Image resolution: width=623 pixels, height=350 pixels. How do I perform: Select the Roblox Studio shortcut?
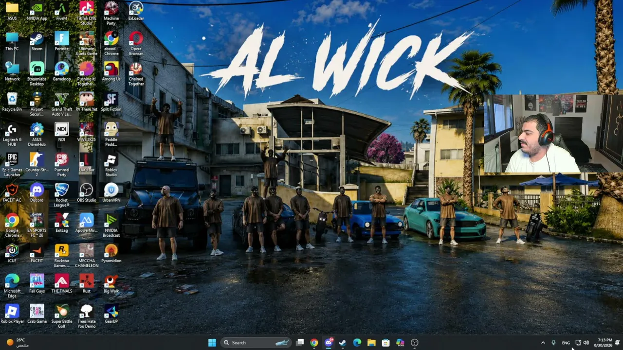coord(111,165)
